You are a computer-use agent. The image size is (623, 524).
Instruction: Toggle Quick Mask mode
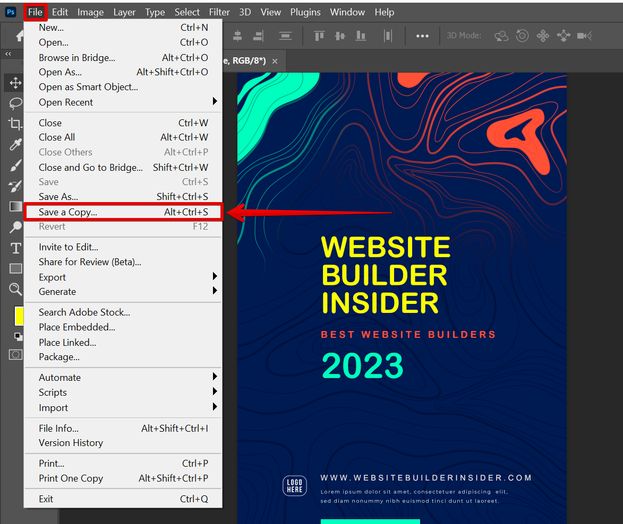(x=16, y=354)
